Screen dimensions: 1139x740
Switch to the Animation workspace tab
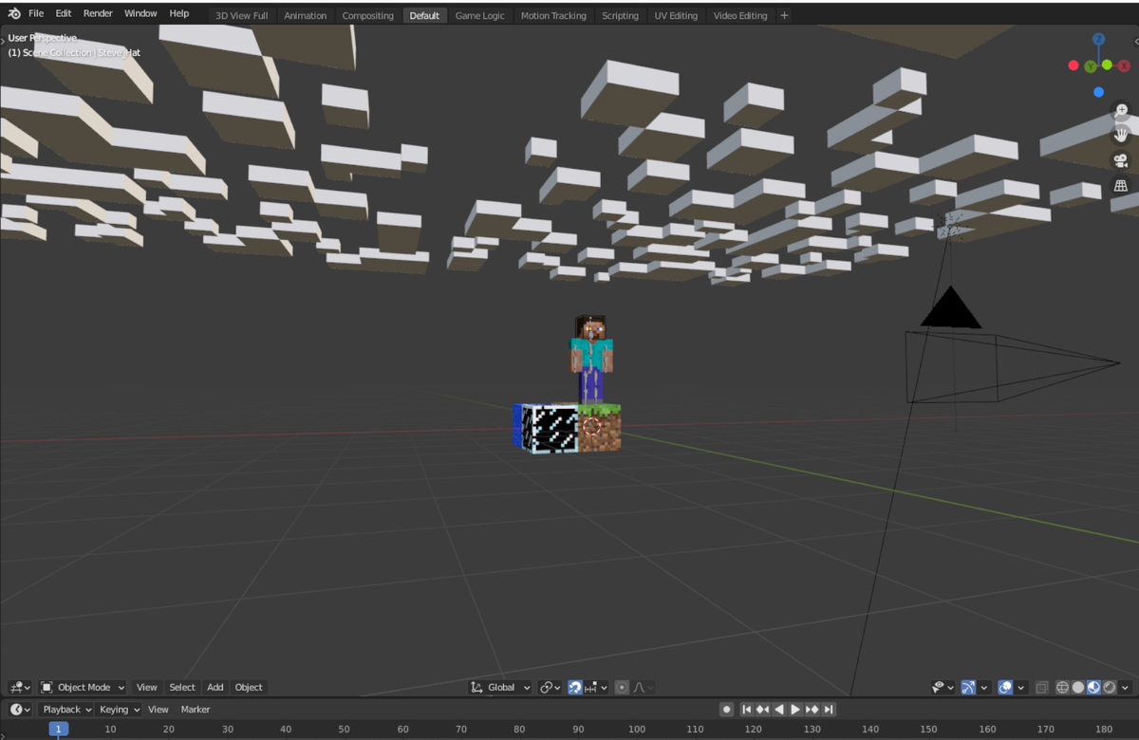click(305, 15)
